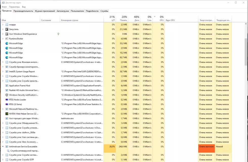Expand Microsoft Network Realtime Inspection group

coord(3,109)
